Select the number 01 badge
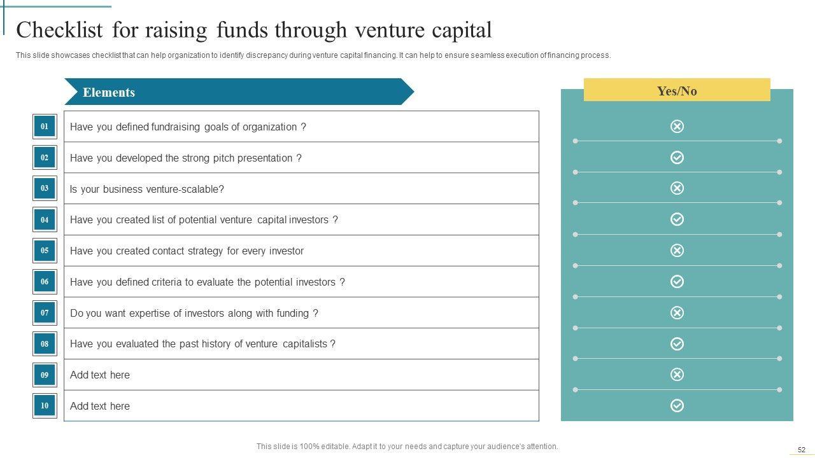Image resolution: width=815 pixels, height=458 pixels. [45, 127]
